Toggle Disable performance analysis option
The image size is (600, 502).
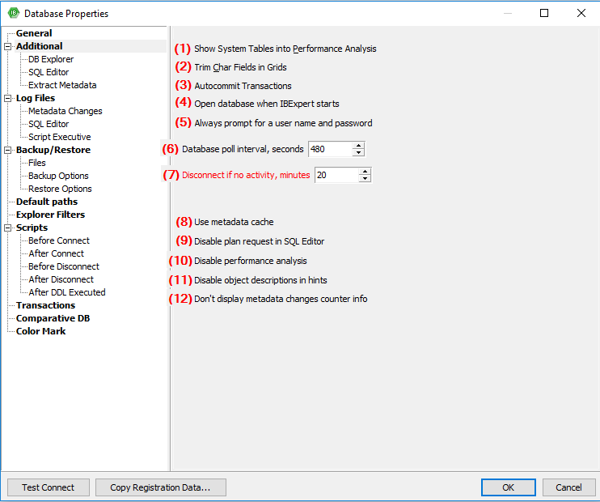click(250, 261)
